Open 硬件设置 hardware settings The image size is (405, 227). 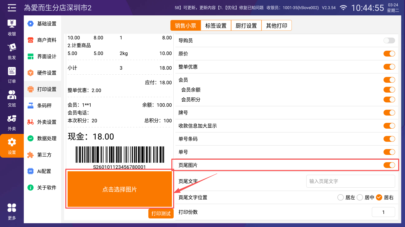click(43, 73)
